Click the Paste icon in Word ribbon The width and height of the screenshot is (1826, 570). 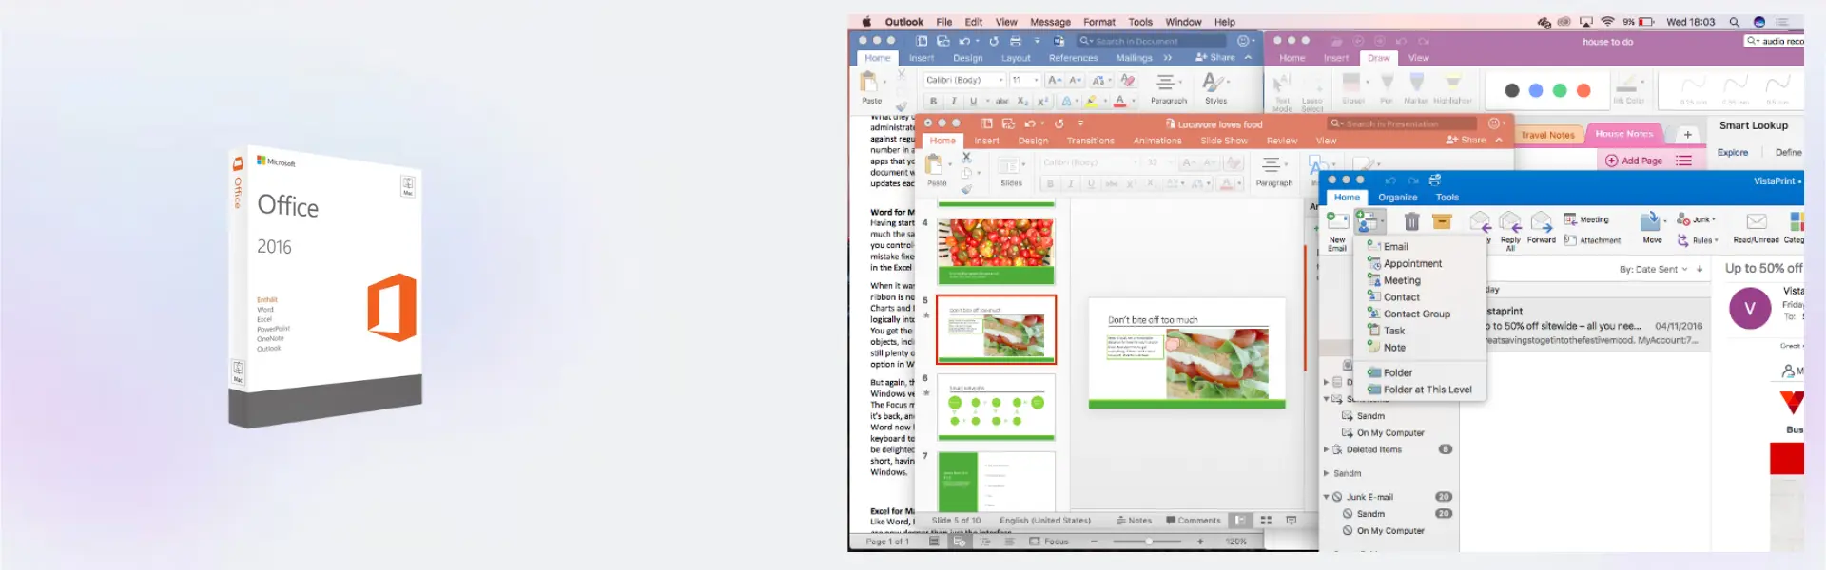tap(869, 83)
